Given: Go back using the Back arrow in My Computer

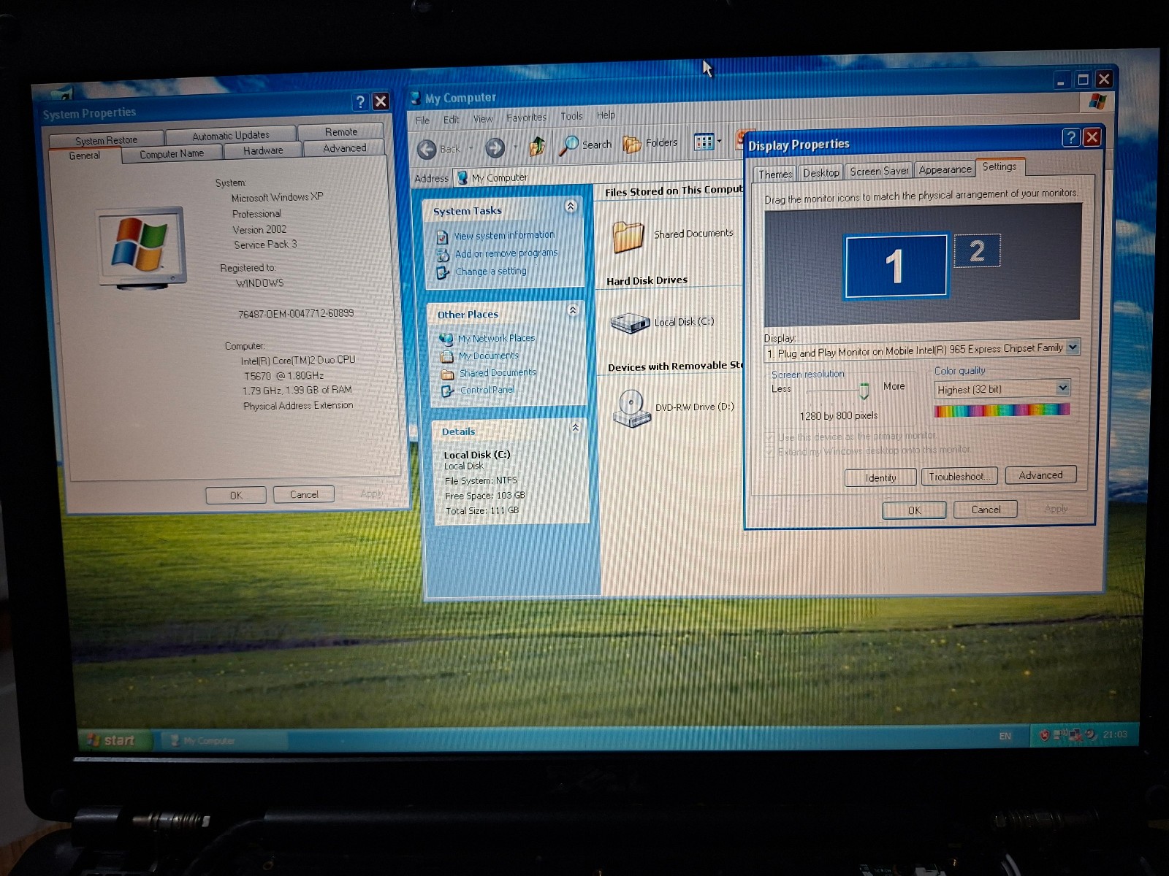Looking at the screenshot, I should click(427, 149).
